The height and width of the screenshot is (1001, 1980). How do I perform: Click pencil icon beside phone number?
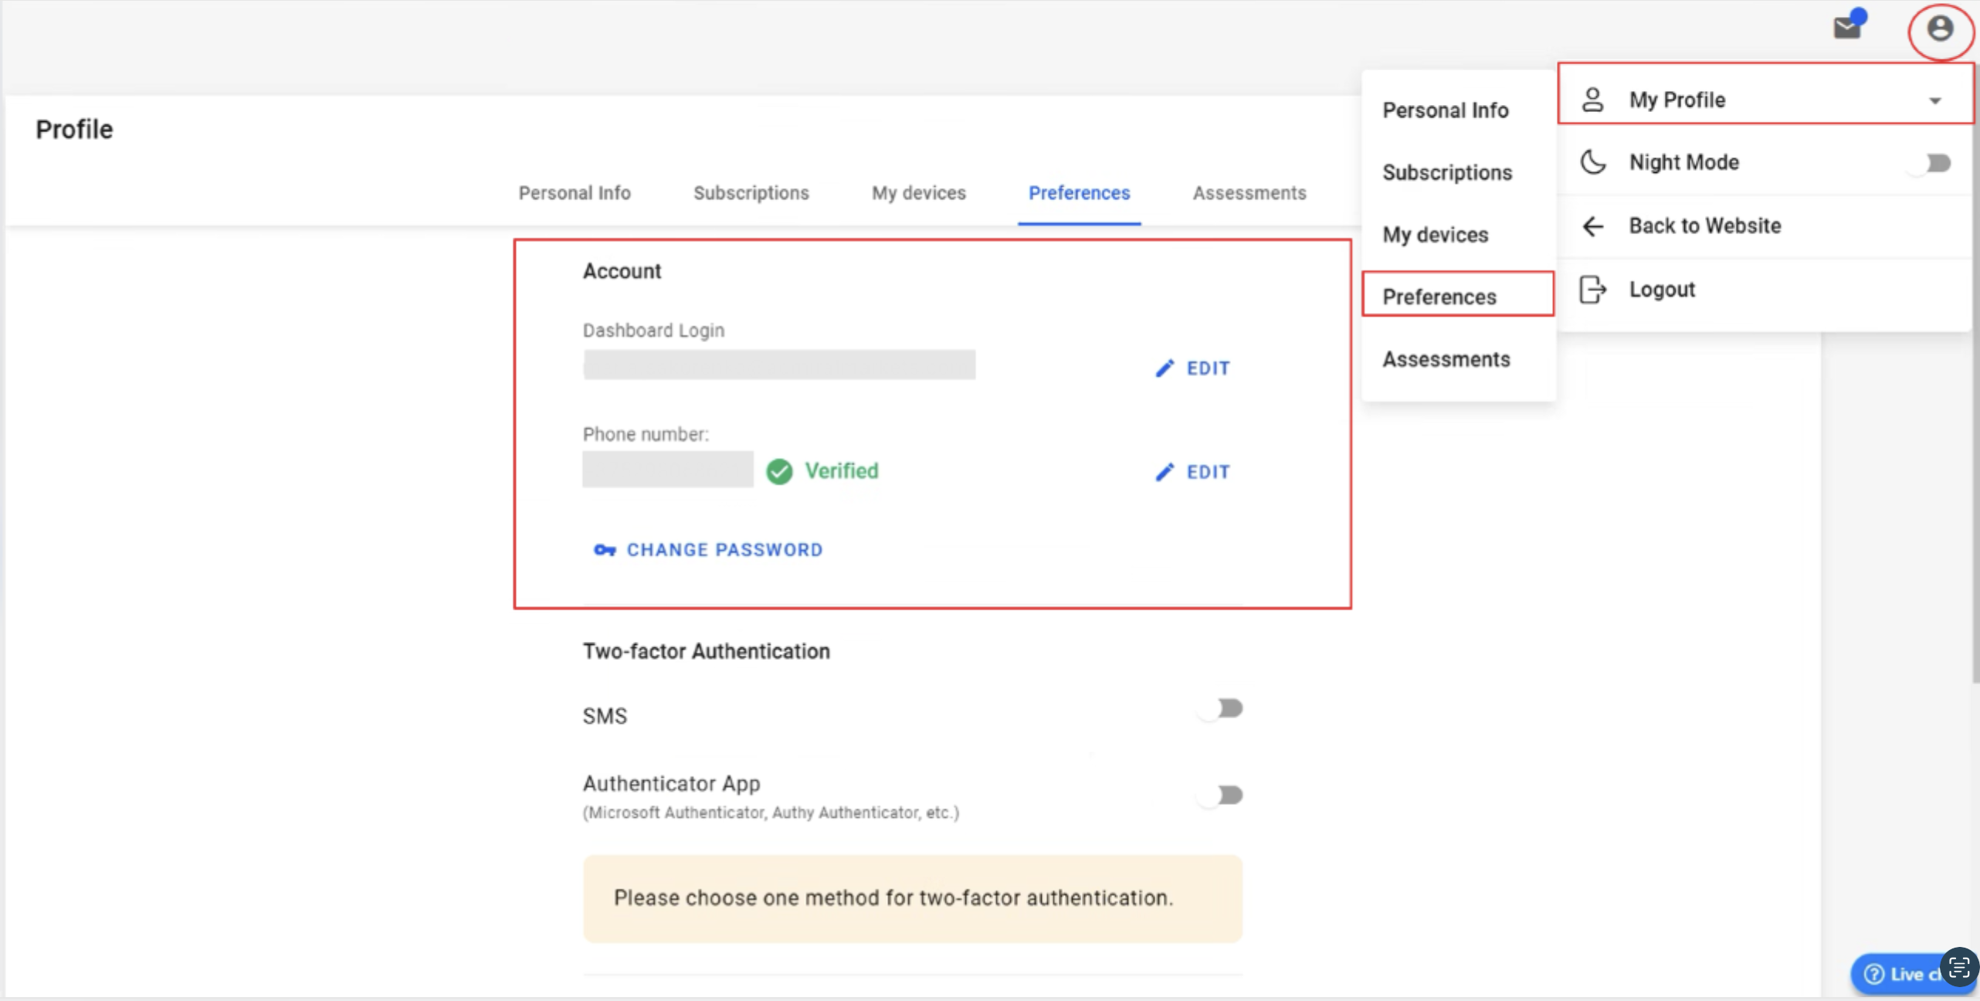[1165, 472]
